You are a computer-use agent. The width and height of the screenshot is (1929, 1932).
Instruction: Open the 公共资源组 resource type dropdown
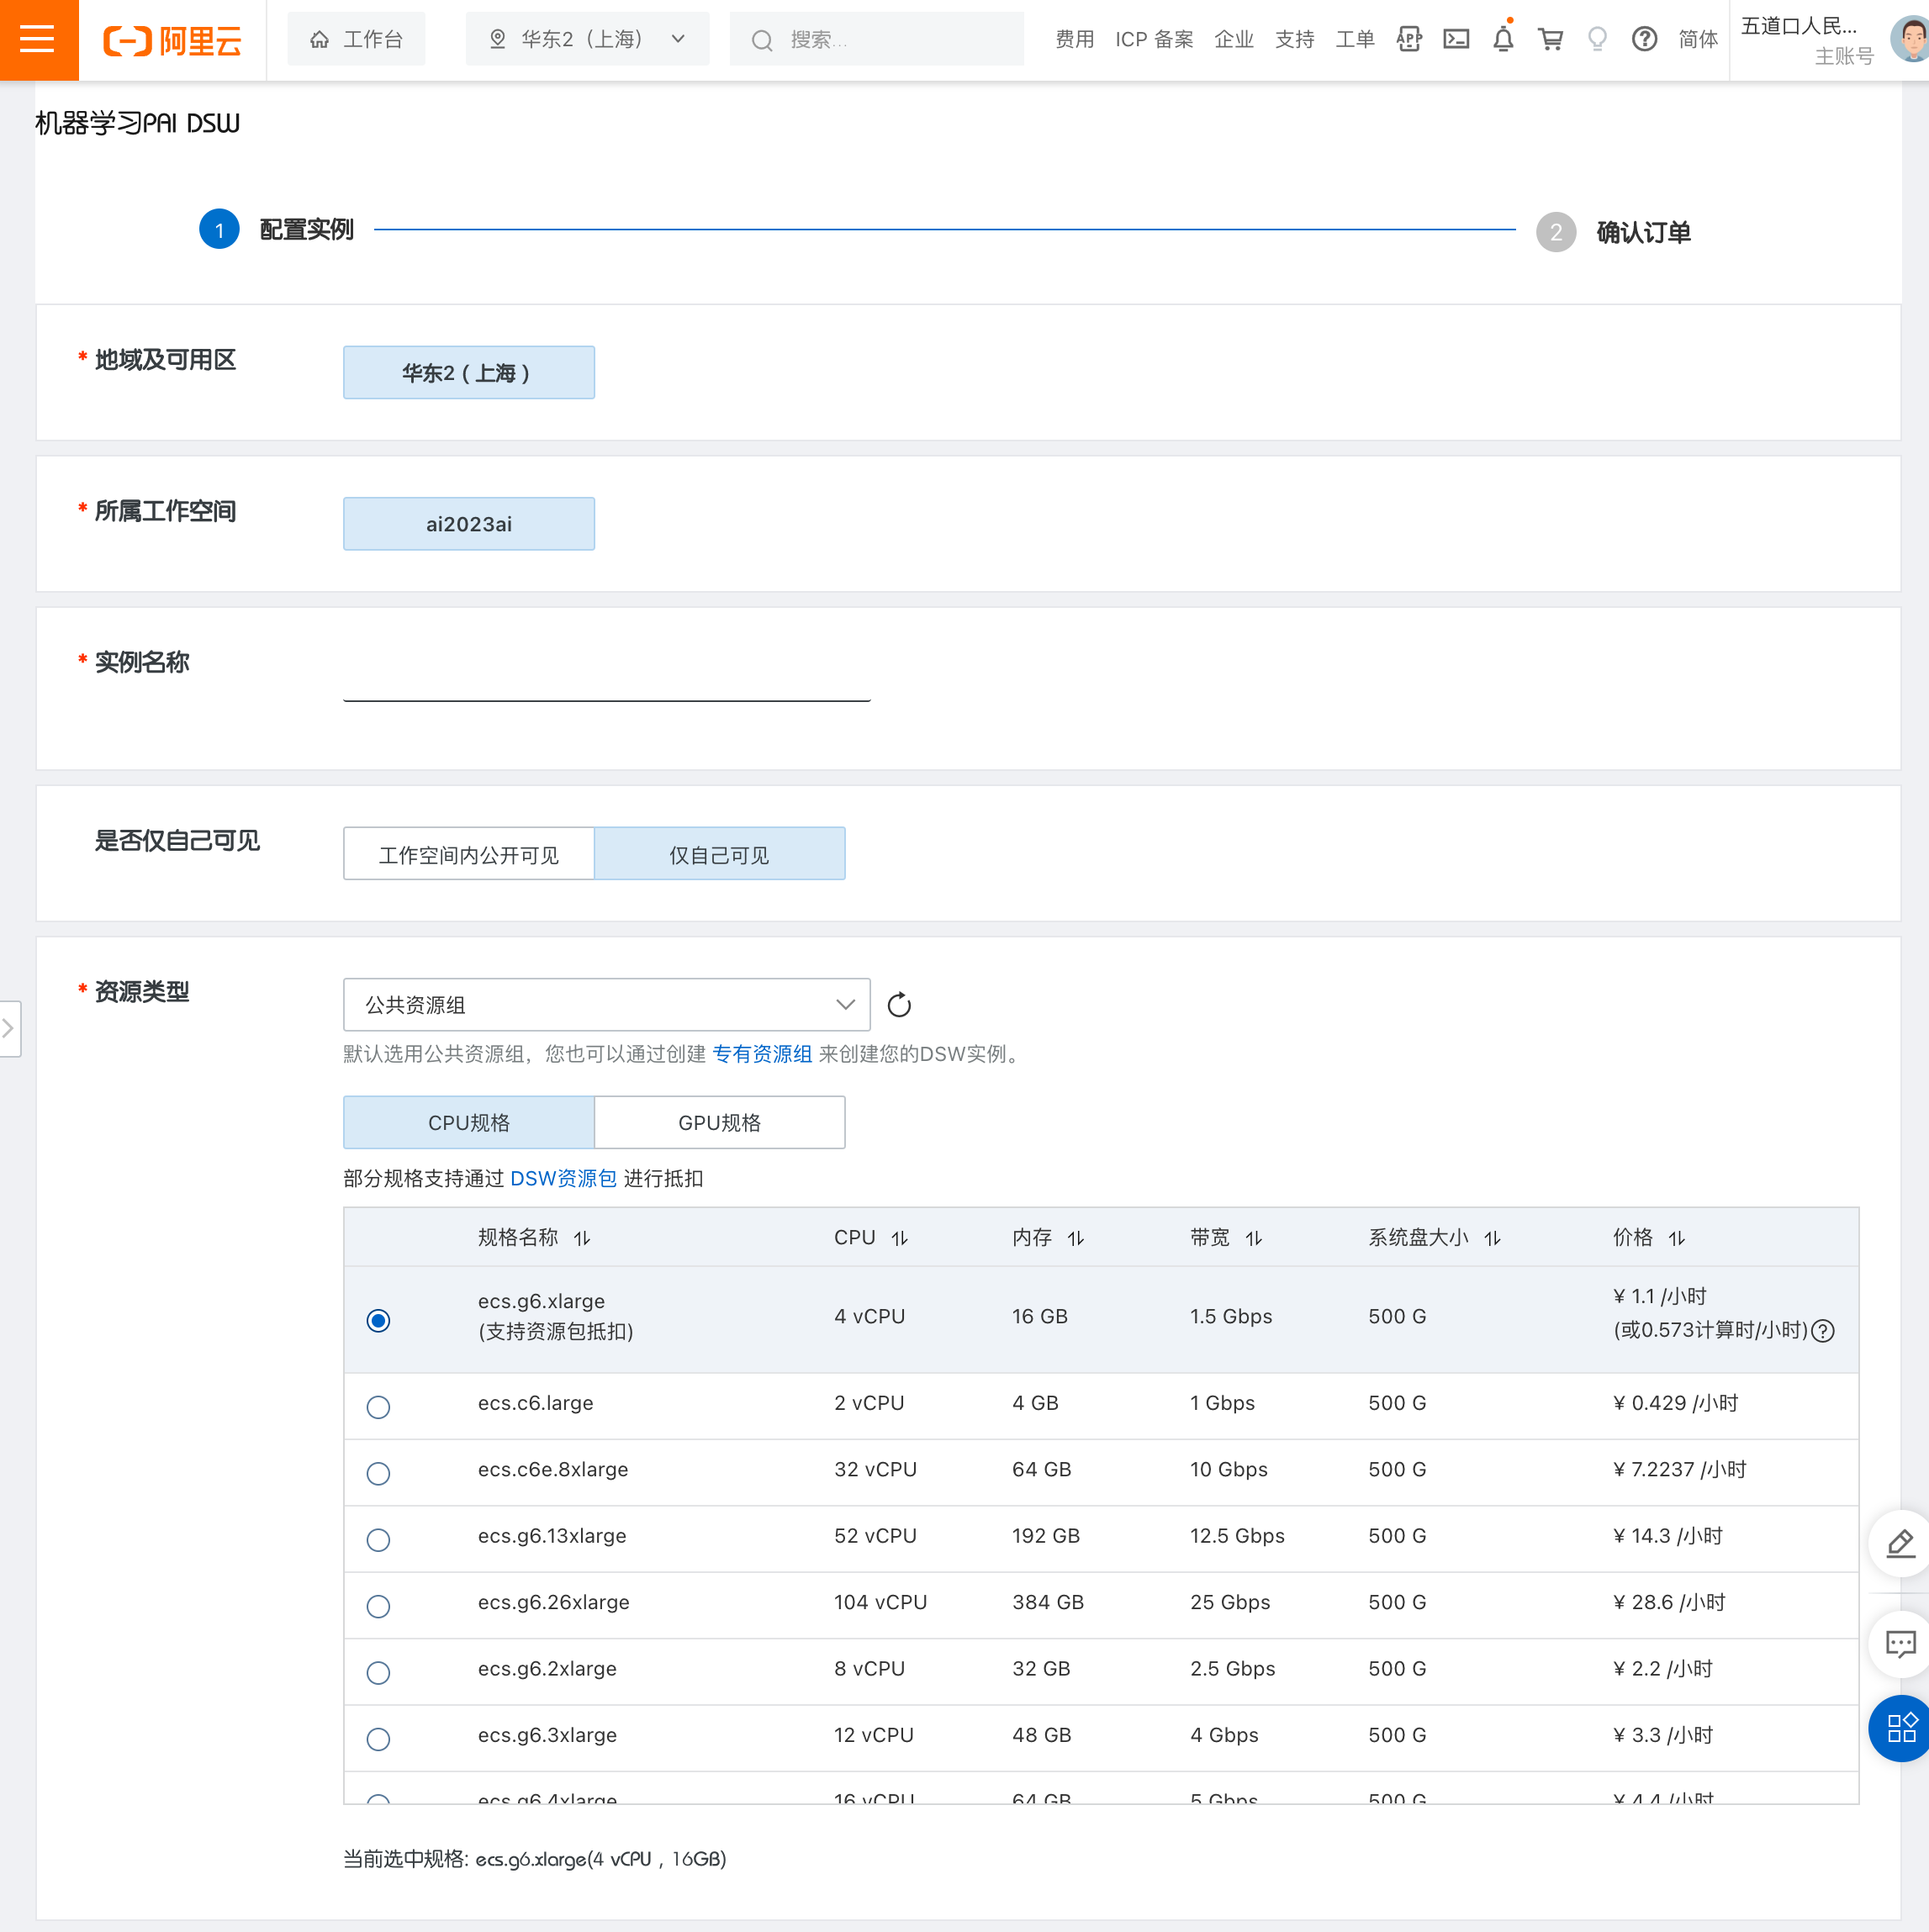tap(606, 1005)
